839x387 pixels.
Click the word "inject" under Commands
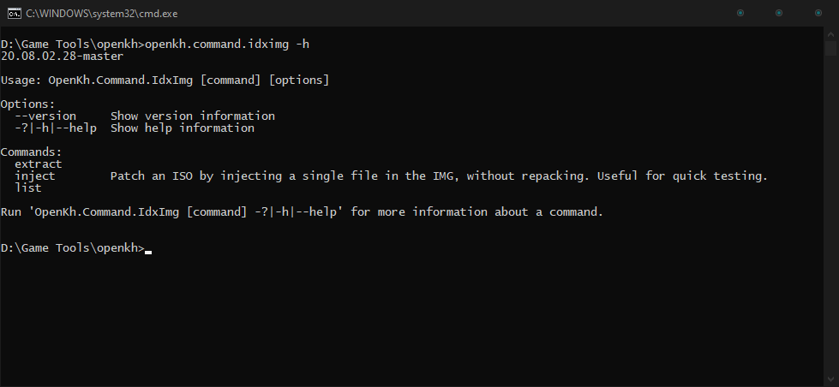click(x=35, y=176)
